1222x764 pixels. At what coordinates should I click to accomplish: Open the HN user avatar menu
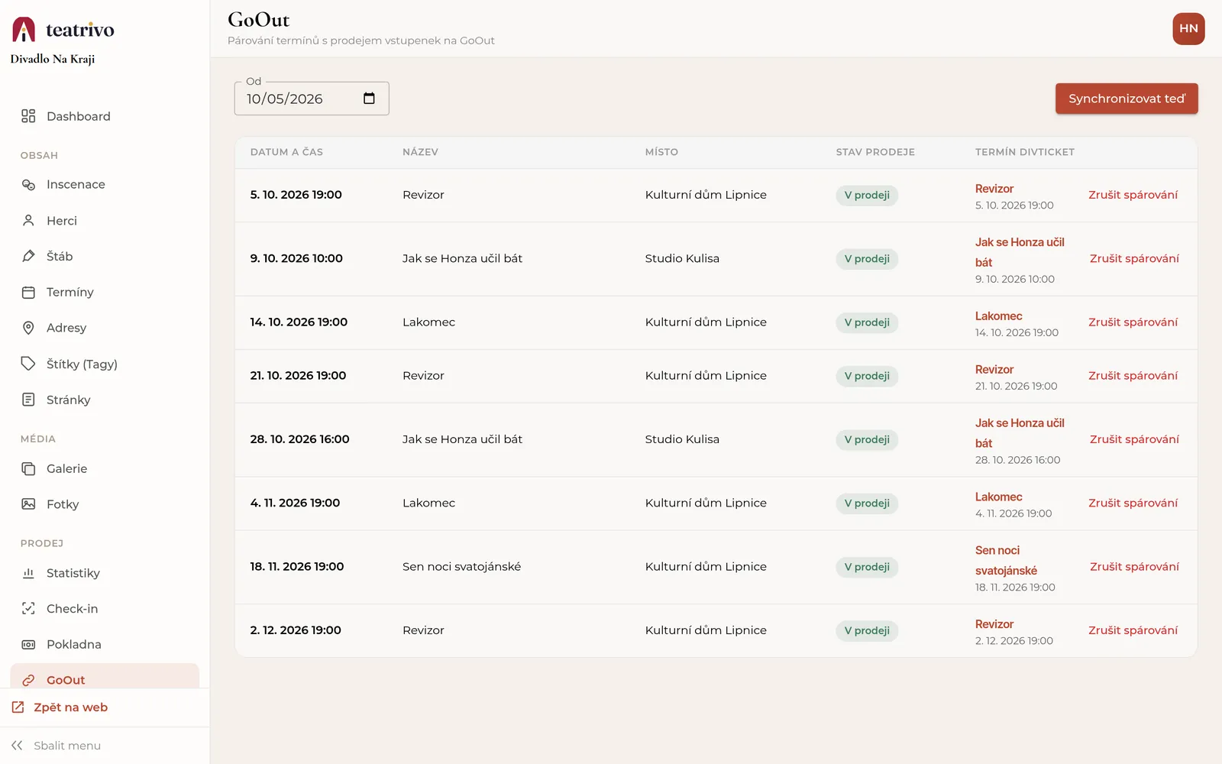1188,29
